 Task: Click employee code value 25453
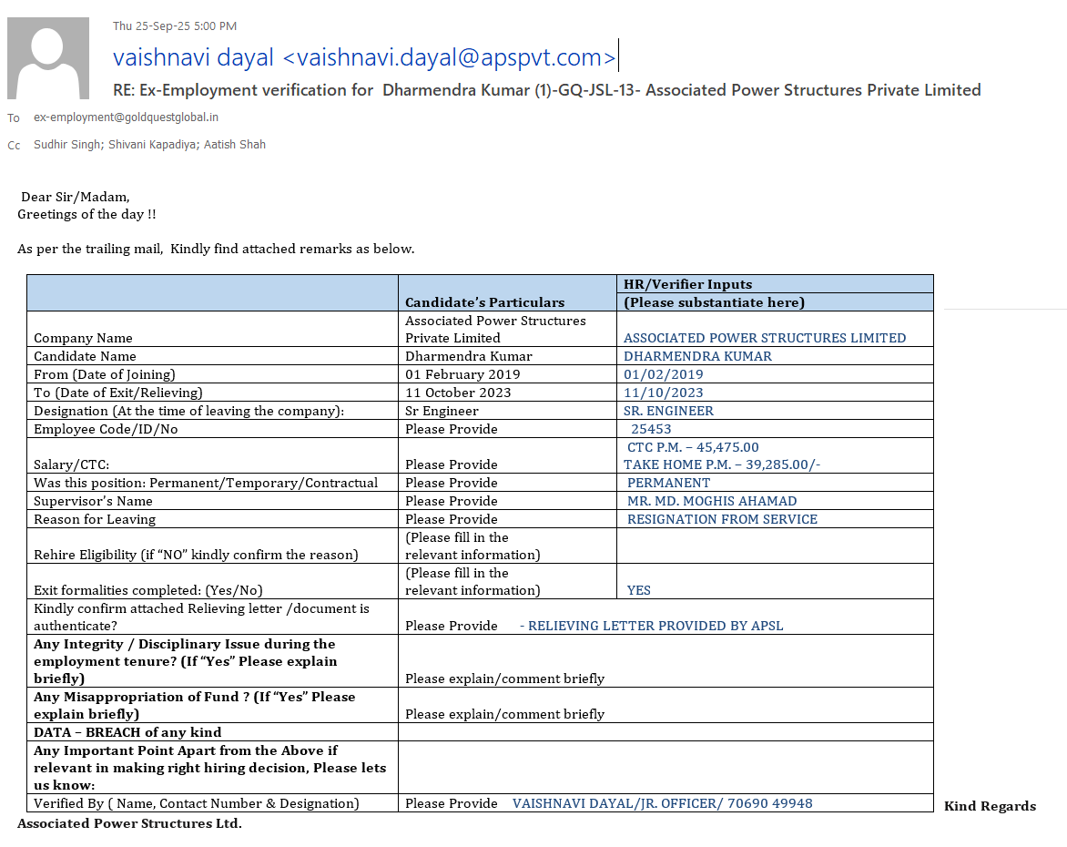coord(651,429)
